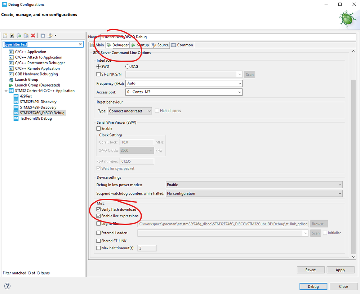Maximize the Debug Configurations window
Image resolution: width=360 pixels, height=294 pixels.
coord(340,4)
